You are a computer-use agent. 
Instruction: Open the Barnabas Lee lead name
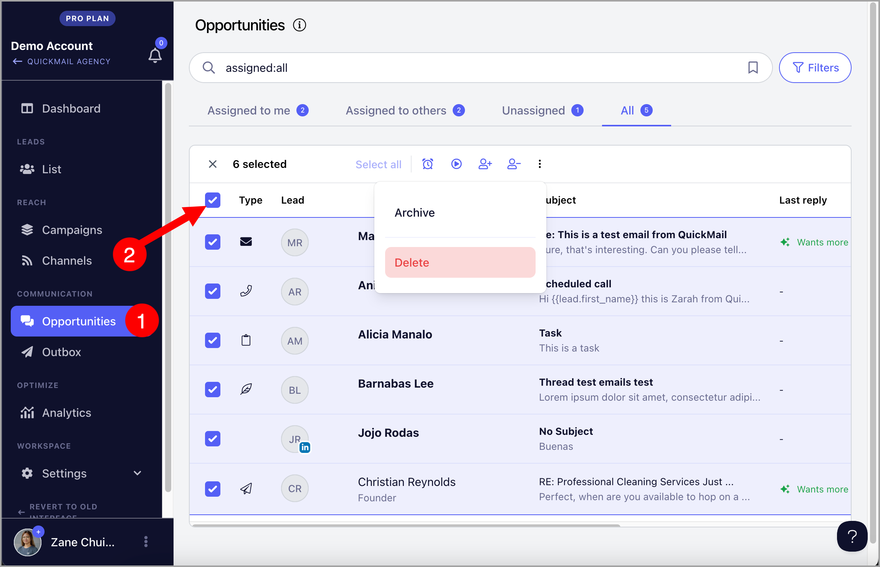396,384
